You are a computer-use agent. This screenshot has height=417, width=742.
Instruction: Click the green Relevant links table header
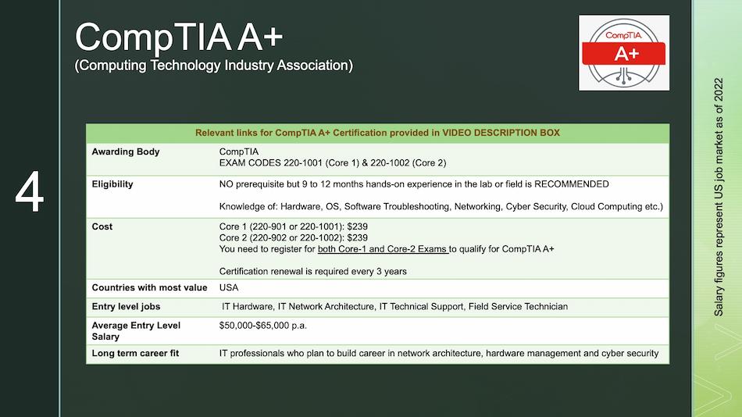377,133
